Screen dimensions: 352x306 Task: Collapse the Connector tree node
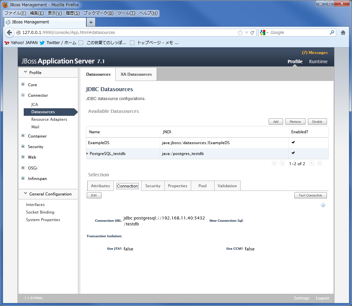click(23, 95)
